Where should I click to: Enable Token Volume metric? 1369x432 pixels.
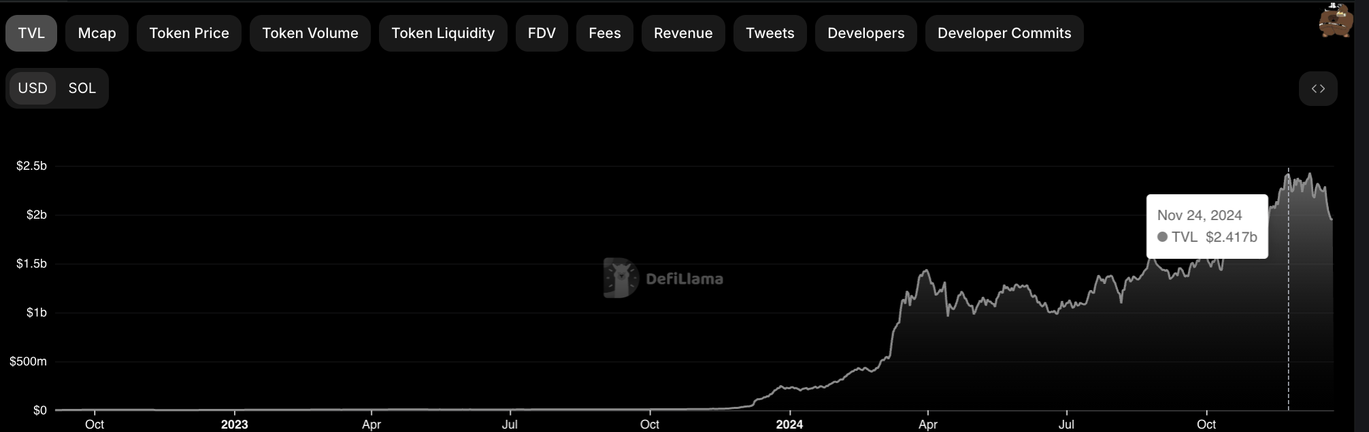(x=310, y=33)
